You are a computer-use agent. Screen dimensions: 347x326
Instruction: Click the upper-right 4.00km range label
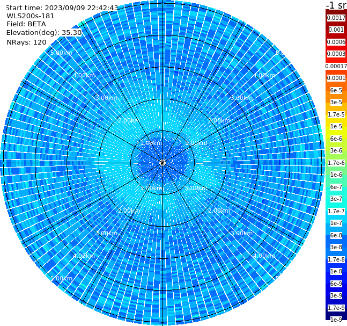[x=264, y=75]
